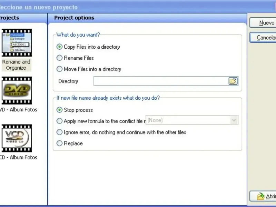This screenshot has width=276, height=207.
Task: Click the Projects panel header
Action: click(x=10, y=18)
